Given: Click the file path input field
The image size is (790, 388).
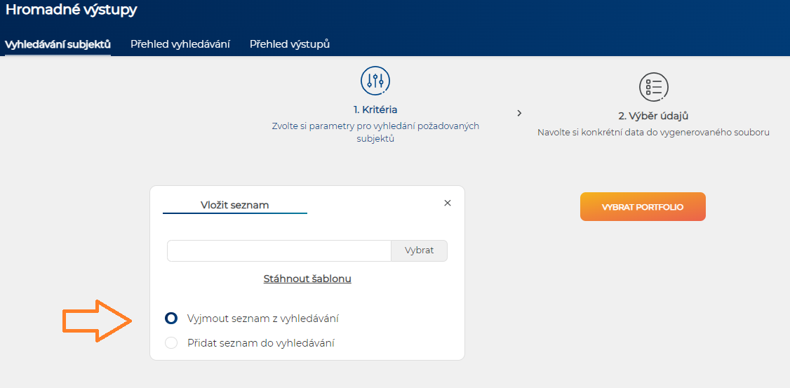Looking at the screenshot, I should point(279,250).
